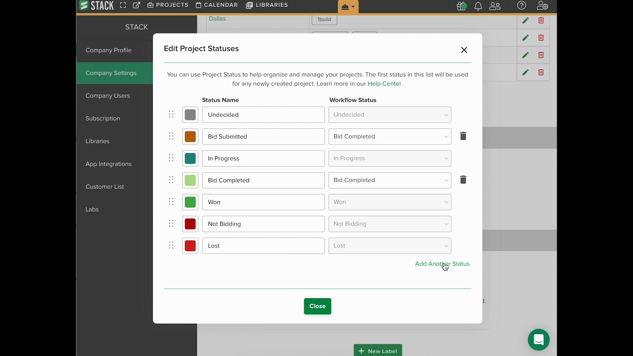
Task: Click the notifications bell icon
Action: [478, 6]
